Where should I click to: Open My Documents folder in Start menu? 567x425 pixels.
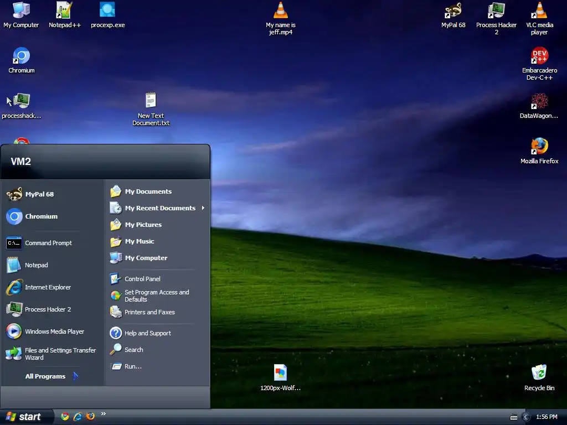point(157,191)
